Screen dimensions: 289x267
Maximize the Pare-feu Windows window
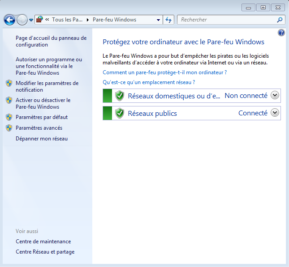tap(263, 8)
